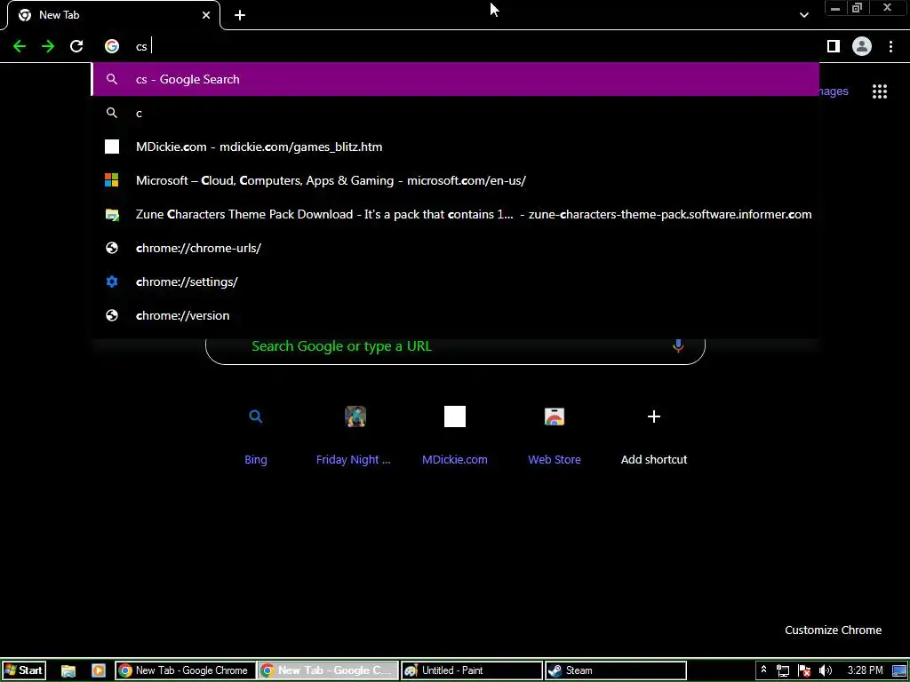Open the profile avatar icon
Screen dimensions: 910x682
[x=862, y=46]
